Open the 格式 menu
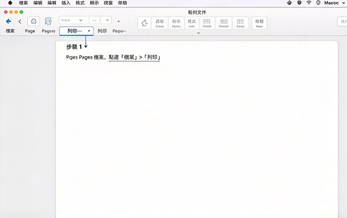Screen dimensions: 347x218 pyautogui.click(x=80, y=3)
